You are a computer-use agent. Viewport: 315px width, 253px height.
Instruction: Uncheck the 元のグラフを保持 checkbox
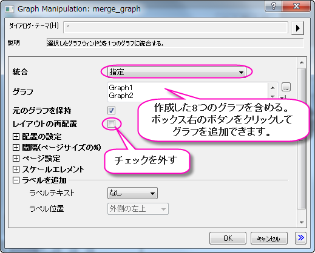pyautogui.click(x=111, y=110)
